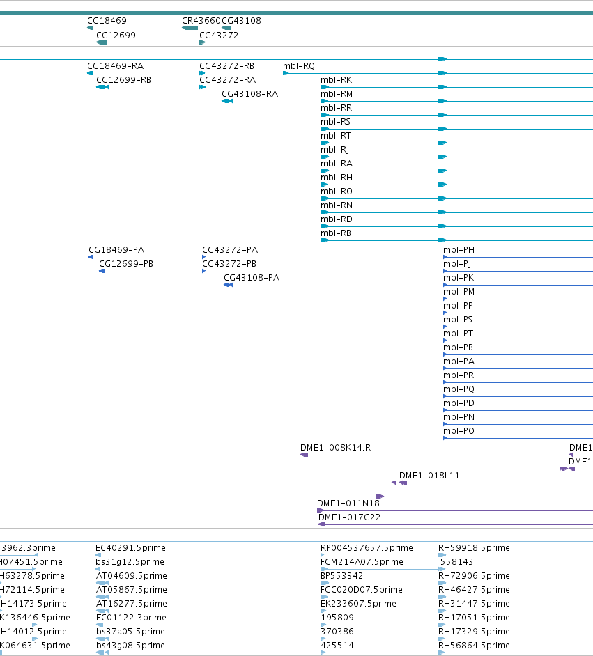Select the DME1-008K14.R clone label
The height and width of the screenshot is (656, 593).
pos(336,448)
